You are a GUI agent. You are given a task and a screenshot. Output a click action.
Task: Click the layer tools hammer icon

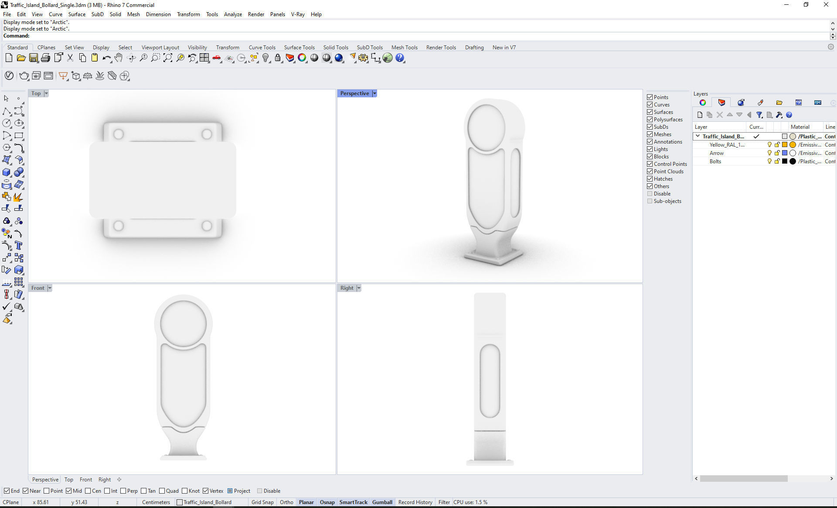coord(779,115)
